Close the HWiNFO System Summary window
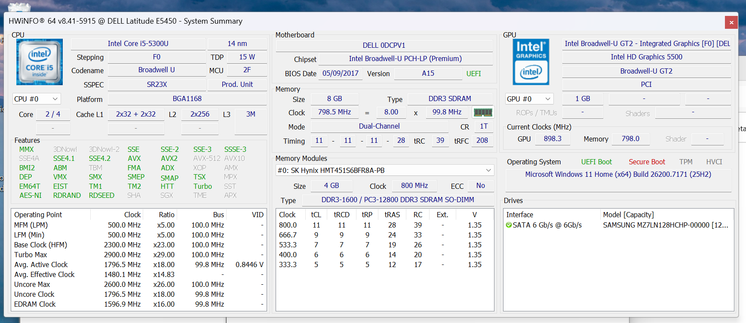Viewport: 746px width, 323px height. (731, 22)
